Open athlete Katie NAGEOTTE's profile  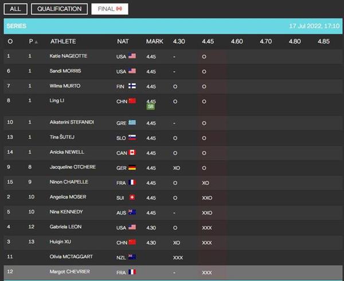pyautogui.click(x=70, y=56)
